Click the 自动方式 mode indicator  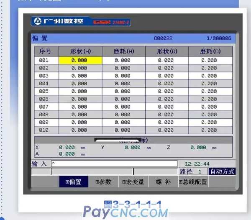(x=222, y=171)
